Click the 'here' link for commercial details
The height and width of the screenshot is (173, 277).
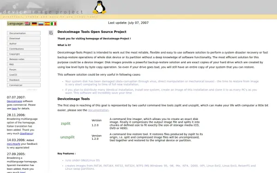[x=14, y=108]
